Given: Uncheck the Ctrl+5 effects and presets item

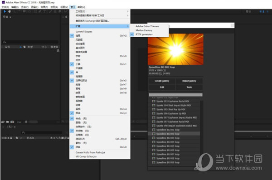Looking at the screenshot, I should click(100, 81).
